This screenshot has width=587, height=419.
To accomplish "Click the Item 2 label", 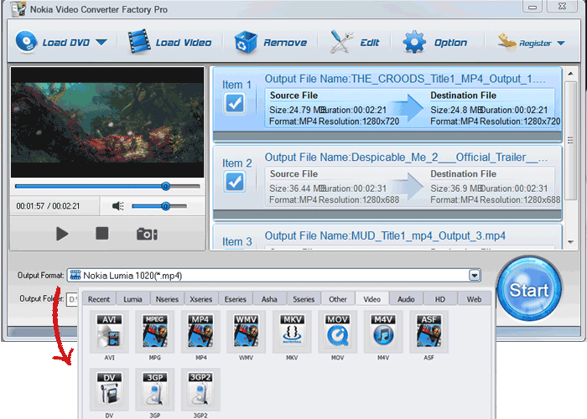I will click(x=236, y=163).
